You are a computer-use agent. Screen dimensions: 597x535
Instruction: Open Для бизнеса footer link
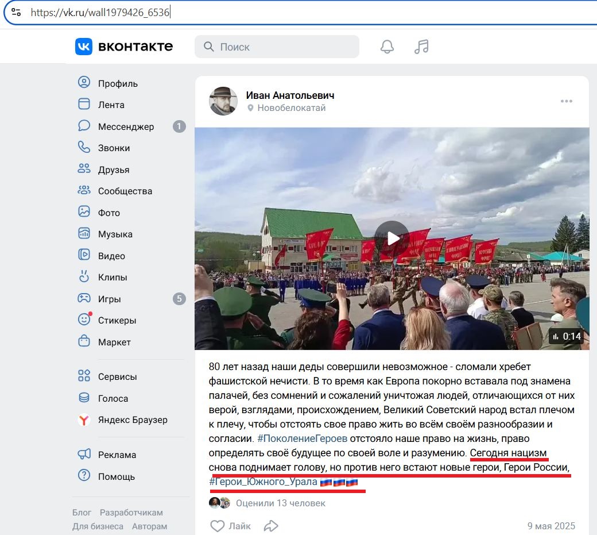click(x=98, y=526)
